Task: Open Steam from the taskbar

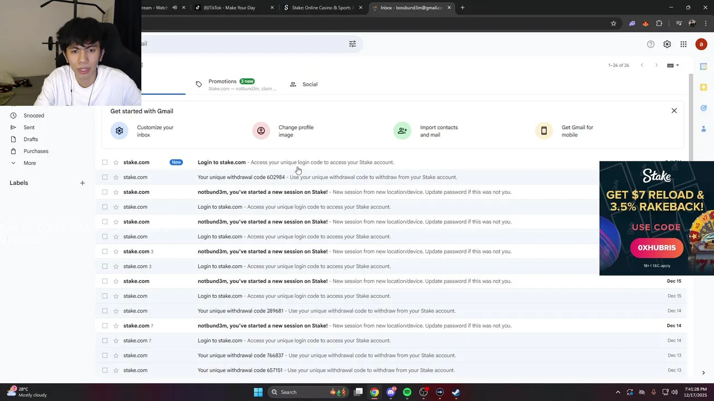Action: point(456,392)
